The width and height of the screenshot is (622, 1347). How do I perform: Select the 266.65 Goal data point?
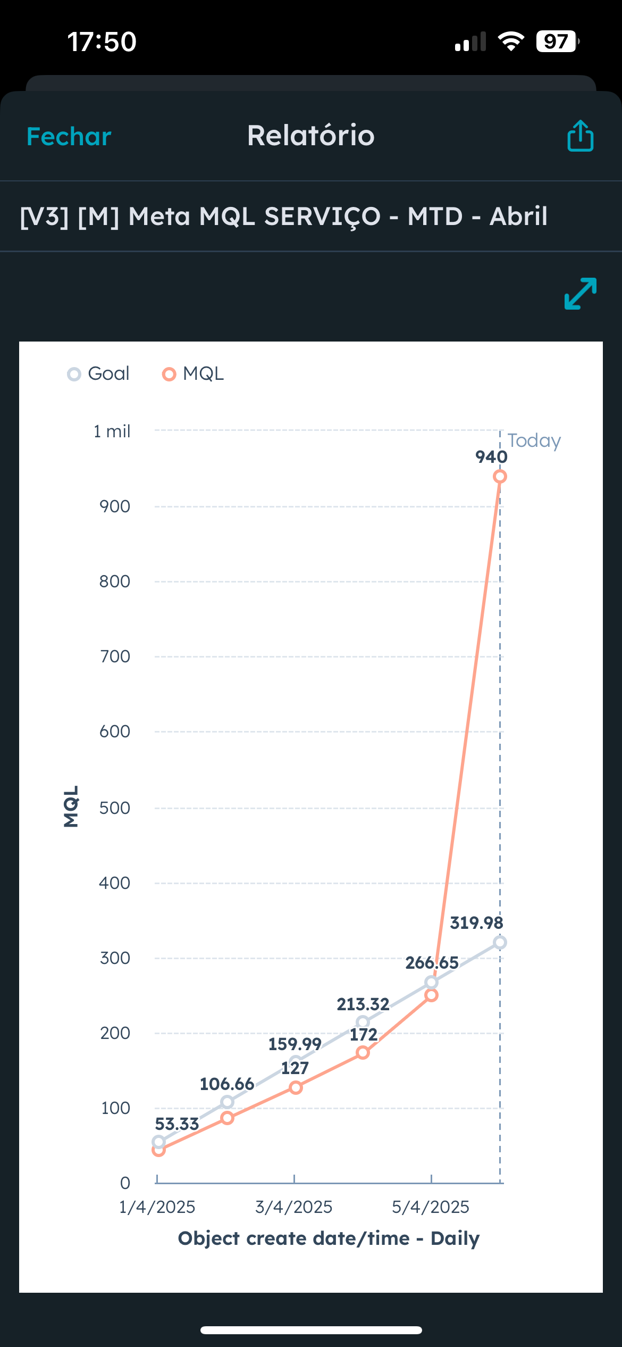click(x=432, y=982)
